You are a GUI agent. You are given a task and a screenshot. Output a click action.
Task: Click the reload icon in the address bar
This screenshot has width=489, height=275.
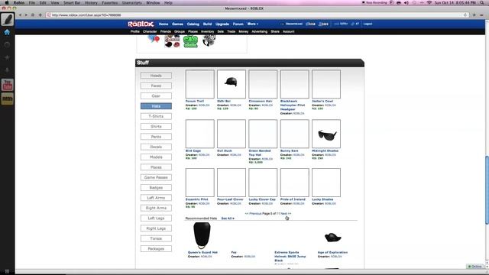click(465, 15)
